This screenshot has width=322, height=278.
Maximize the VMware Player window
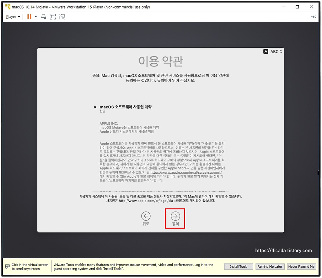click(297, 7)
